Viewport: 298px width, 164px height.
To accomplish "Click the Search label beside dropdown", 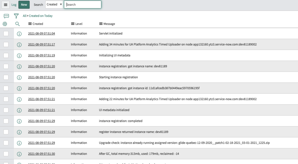I will 38,5.
